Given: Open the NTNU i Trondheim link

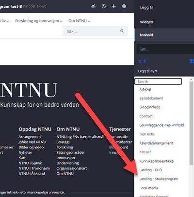Looking at the screenshot, I should [x=34, y=168].
